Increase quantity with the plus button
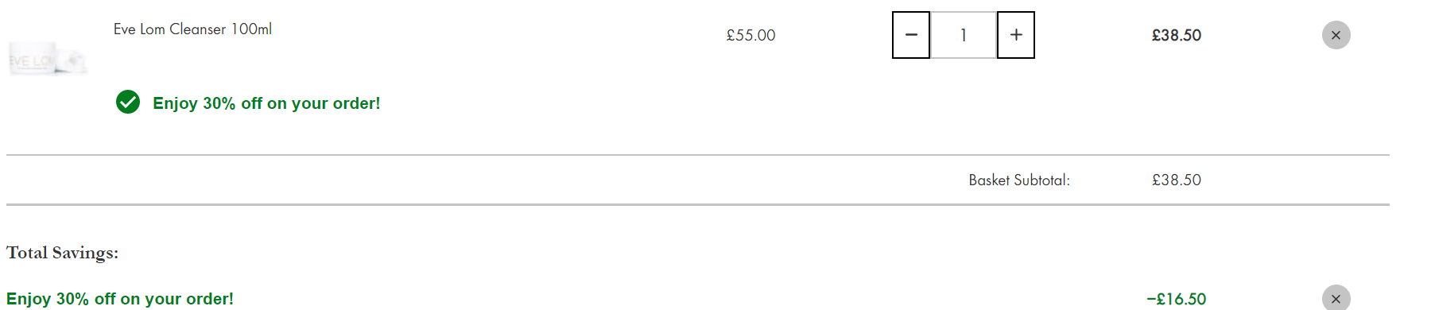 point(1016,35)
